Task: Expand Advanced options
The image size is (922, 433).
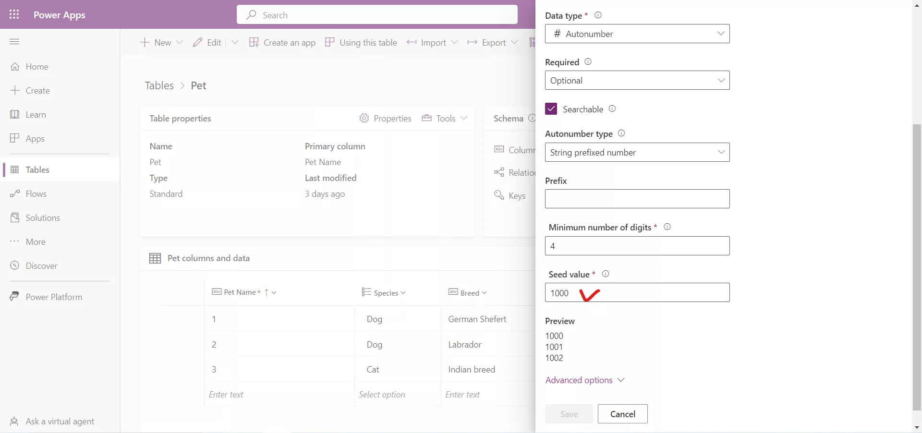Action: (x=584, y=380)
